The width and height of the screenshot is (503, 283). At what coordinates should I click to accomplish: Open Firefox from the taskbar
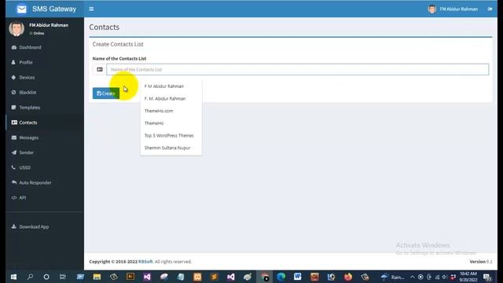pos(347,277)
